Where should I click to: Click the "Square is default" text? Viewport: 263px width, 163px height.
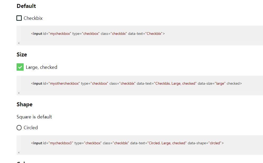34,117
